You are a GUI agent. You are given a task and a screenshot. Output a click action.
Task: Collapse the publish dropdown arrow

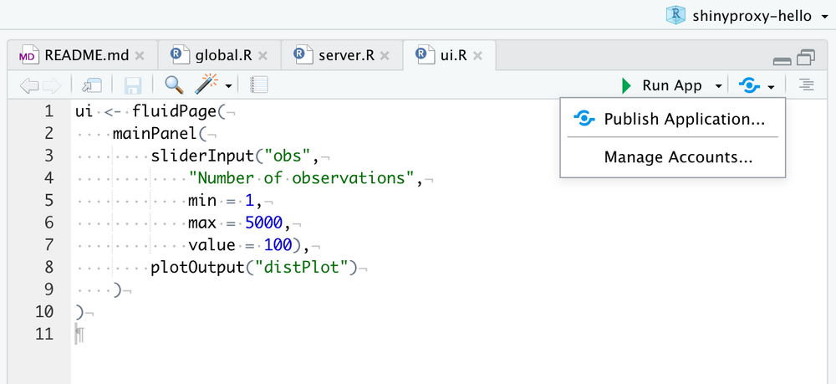[x=771, y=86]
